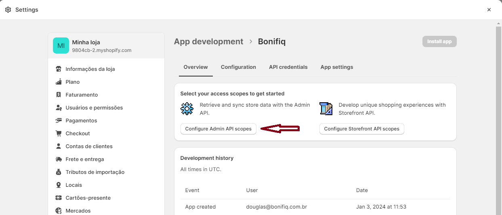Switch to the Overview tab

(x=196, y=67)
